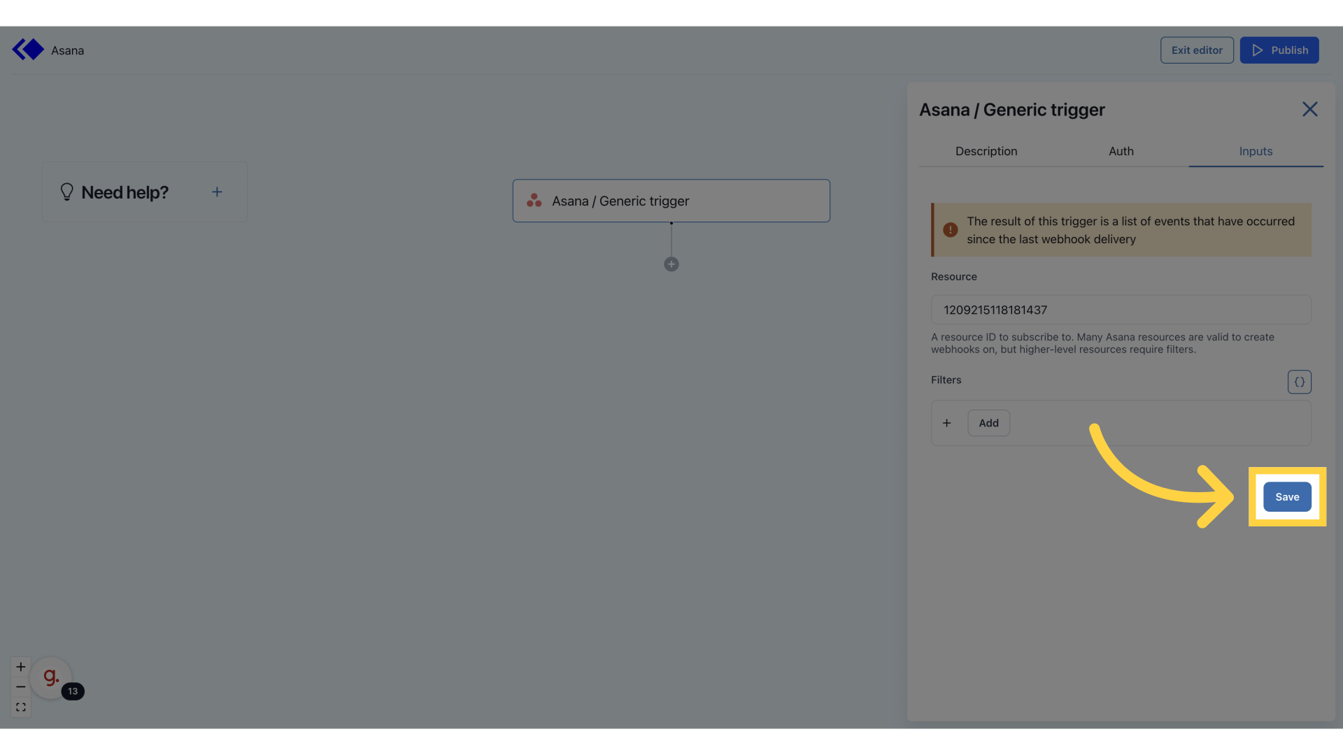The width and height of the screenshot is (1343, 755).
Task: Click the plus icon next to the Add button
Action: tap(947, 422)
